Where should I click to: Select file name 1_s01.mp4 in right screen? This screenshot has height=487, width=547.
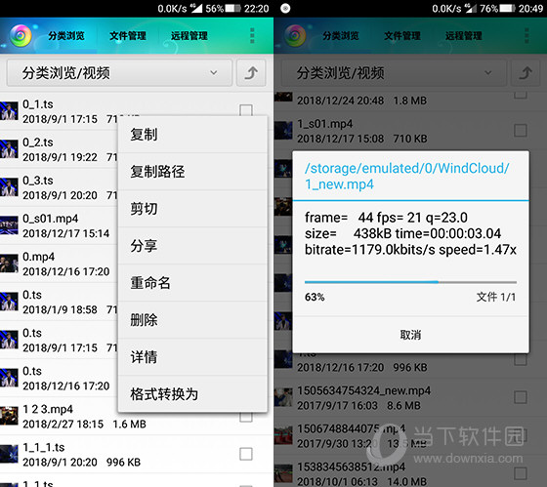325,124
